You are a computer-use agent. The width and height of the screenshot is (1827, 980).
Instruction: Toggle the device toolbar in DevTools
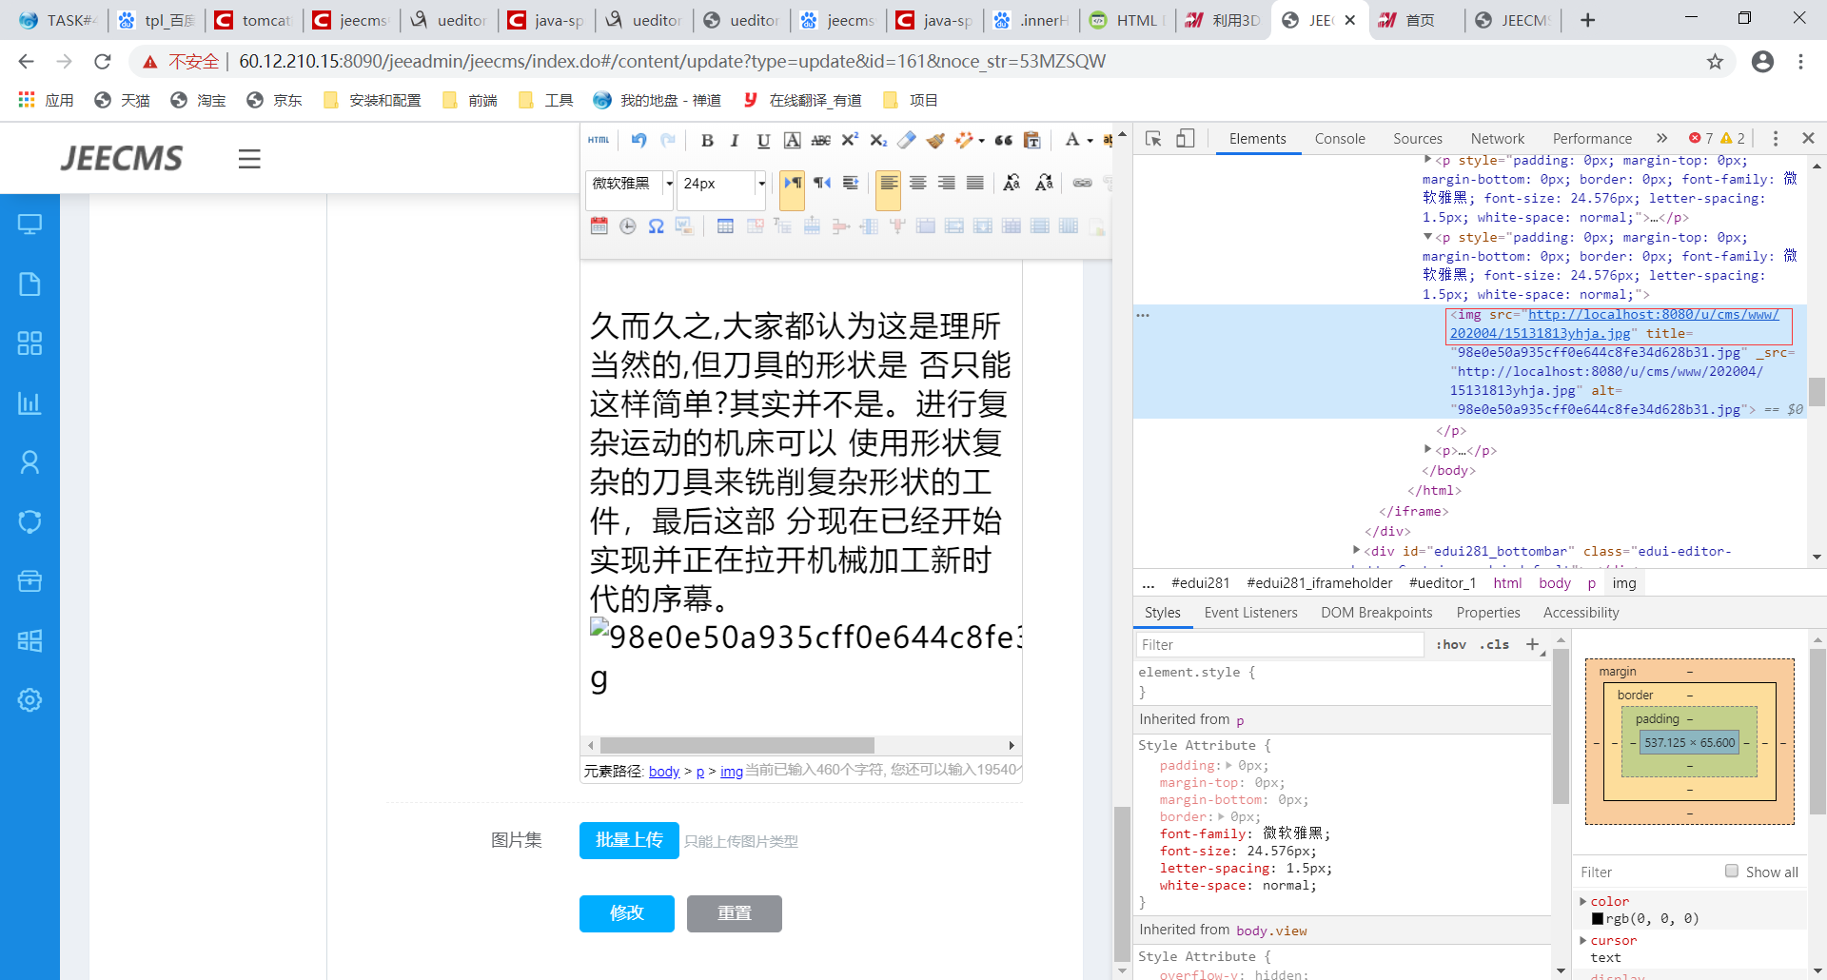pos(1185,139)
